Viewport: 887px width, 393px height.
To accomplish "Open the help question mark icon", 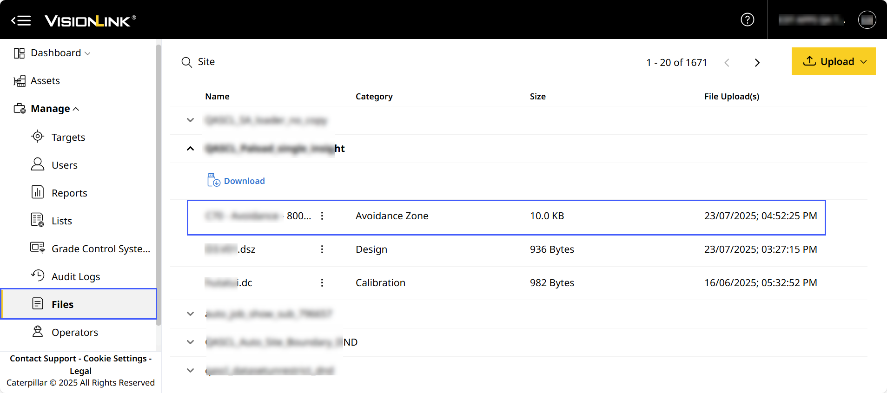I will point(747,20).
